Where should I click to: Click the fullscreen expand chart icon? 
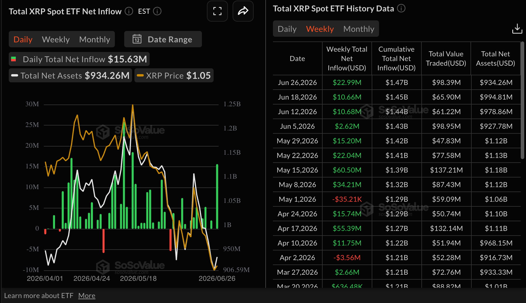(x=217, y=11)
